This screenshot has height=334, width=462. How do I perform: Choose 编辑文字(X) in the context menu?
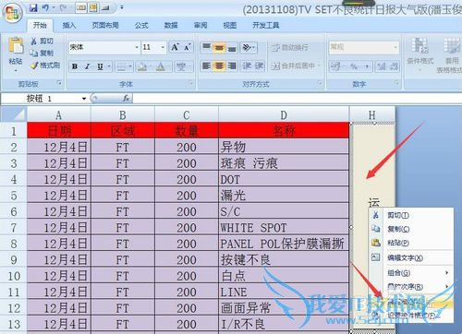(411, 257)
